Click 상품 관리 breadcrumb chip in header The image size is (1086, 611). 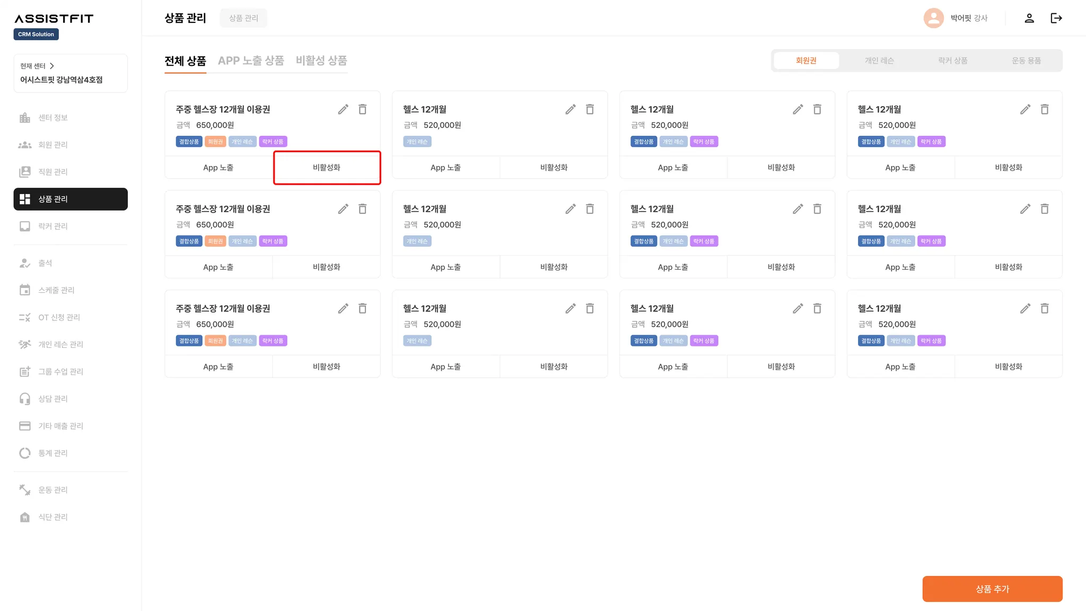tap(243, 18)
